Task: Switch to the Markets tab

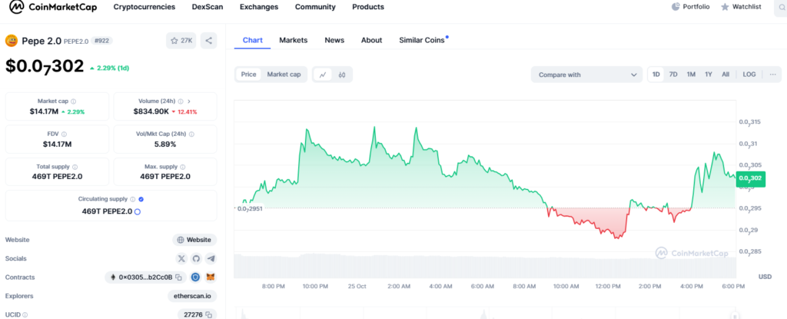Action: (x=293, y=40)
